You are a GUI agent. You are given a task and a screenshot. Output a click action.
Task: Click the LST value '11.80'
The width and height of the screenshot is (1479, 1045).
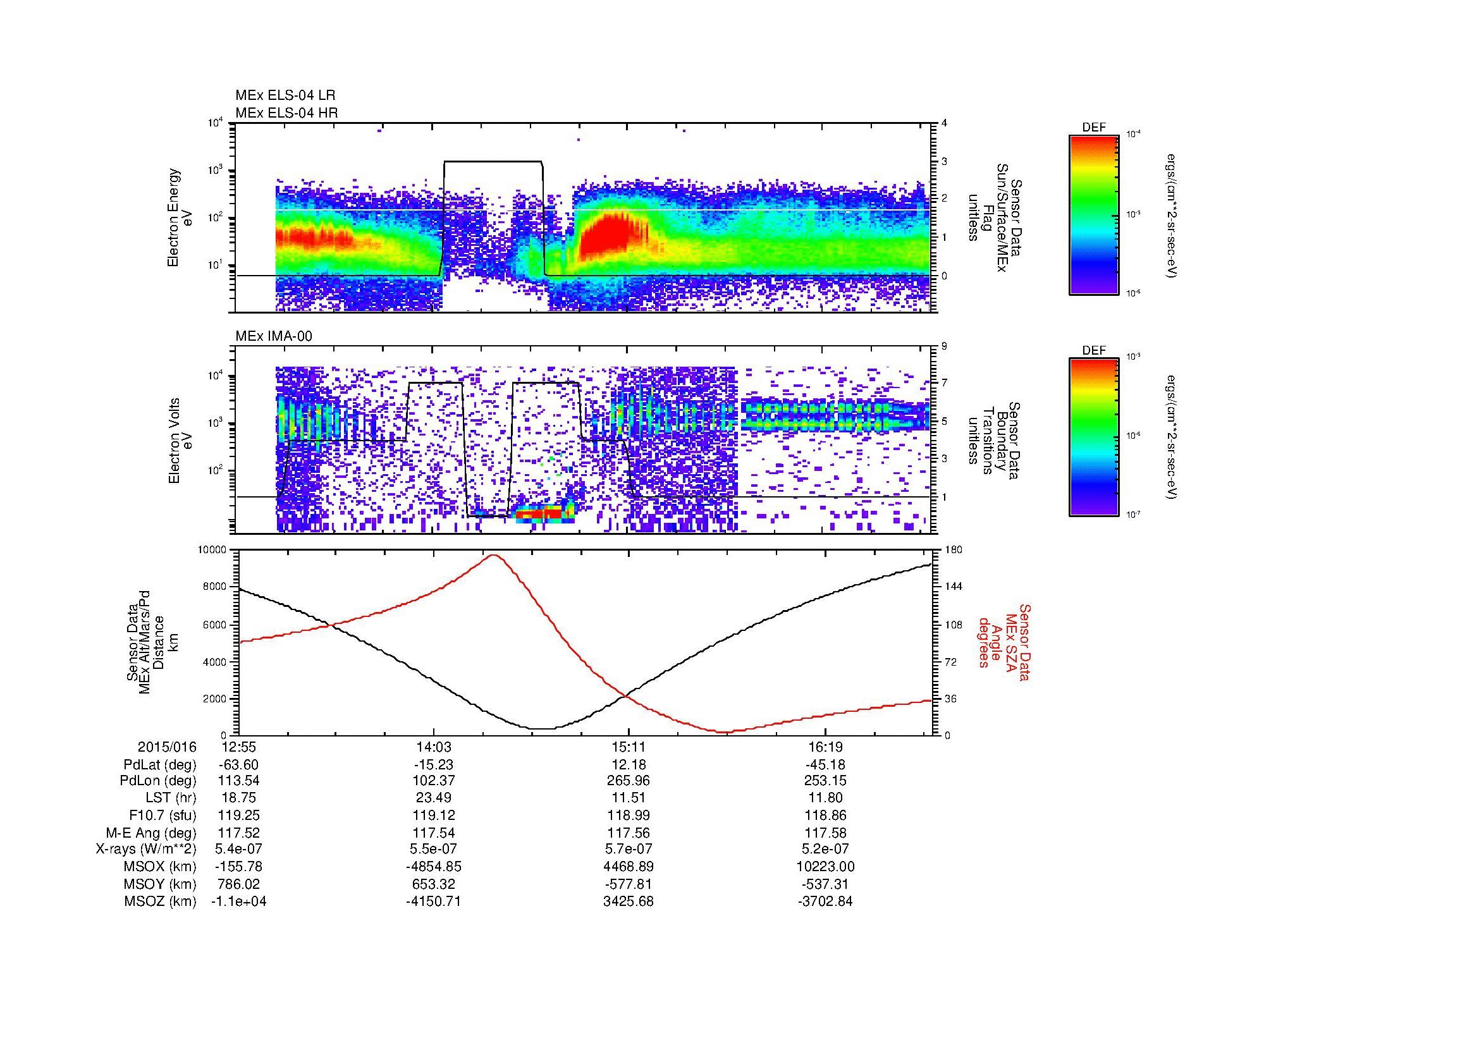[x=825, y=798]
